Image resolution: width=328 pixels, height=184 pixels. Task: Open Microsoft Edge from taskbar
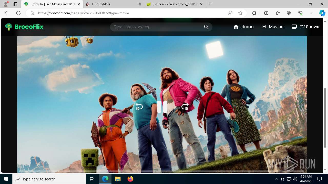105,179
